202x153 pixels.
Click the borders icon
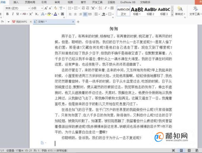(x=110, y=14)
